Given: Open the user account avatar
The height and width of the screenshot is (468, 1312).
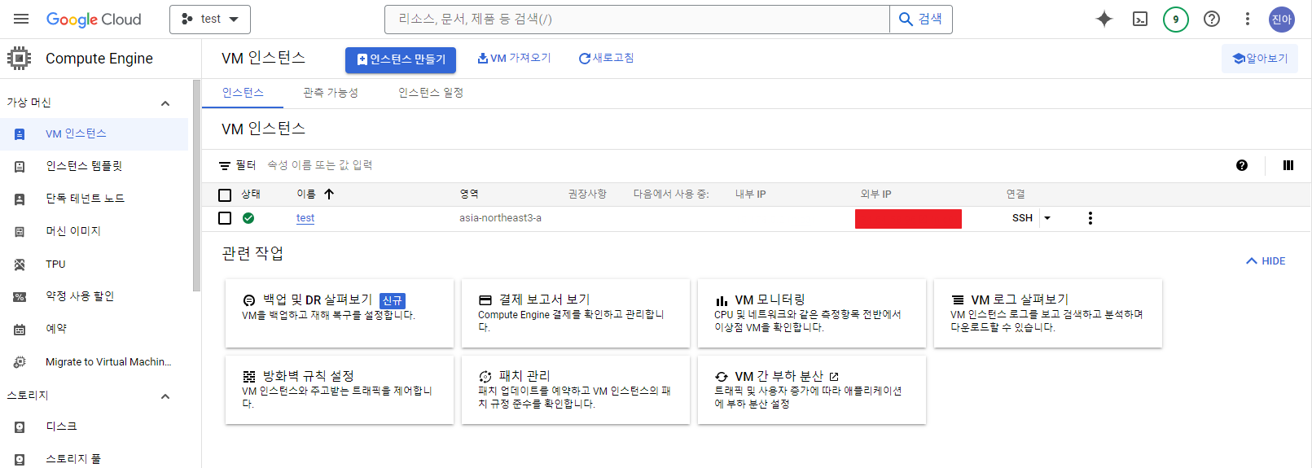Looking at the screenshot, I should [x=1282, y=19].
